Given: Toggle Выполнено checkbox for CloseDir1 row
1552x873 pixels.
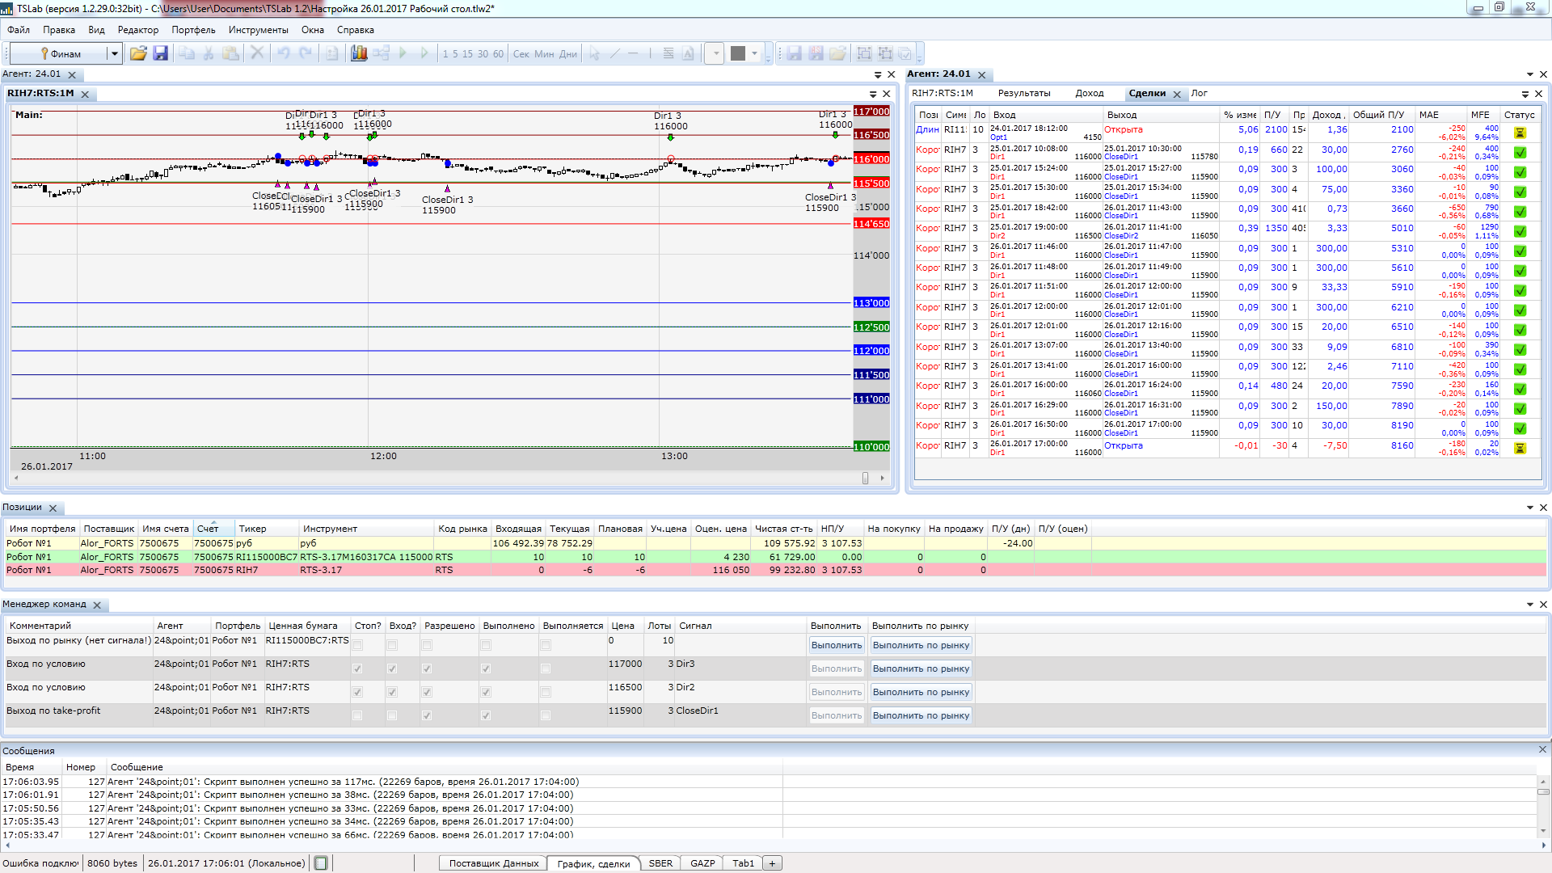Looking at the screenshot, I should tap(486, 715).
